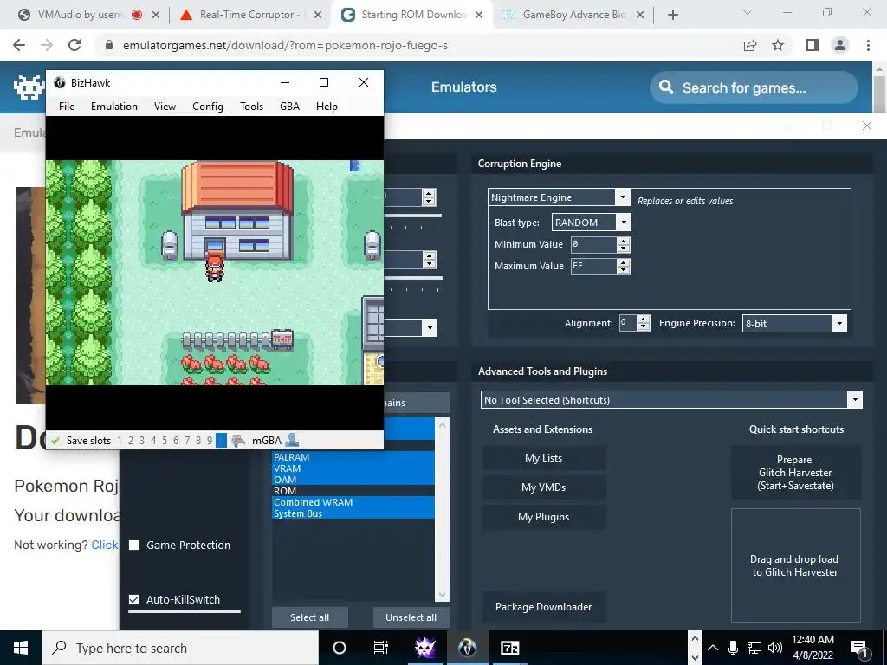
Task: Open the Emulation menu in BizHawk
Action: point(114,107)
